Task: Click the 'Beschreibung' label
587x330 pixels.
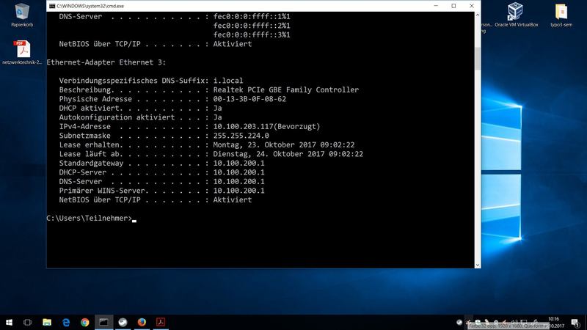Action: pos(85,89)
